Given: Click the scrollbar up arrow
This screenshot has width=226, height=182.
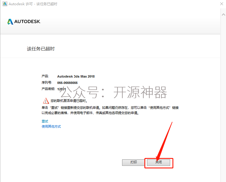Looking at the screenshot, I should click(223, 14).
